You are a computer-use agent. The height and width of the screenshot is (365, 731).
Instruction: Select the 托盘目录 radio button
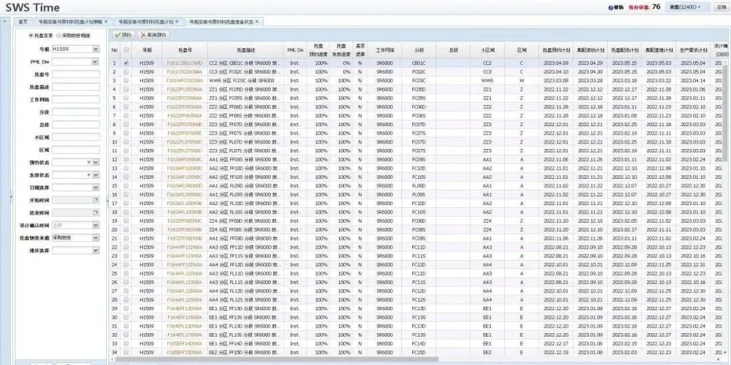coord(30,35)
